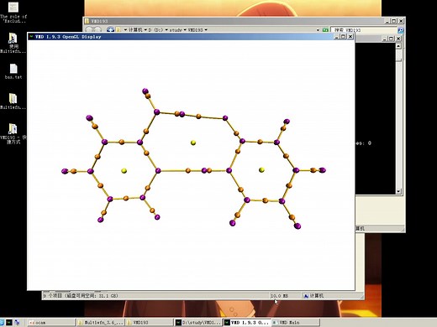The width and height of the screenshot is (437, 327).
Task: Maximize the VMD OpenGL Display window
Action: click(344, 36)
